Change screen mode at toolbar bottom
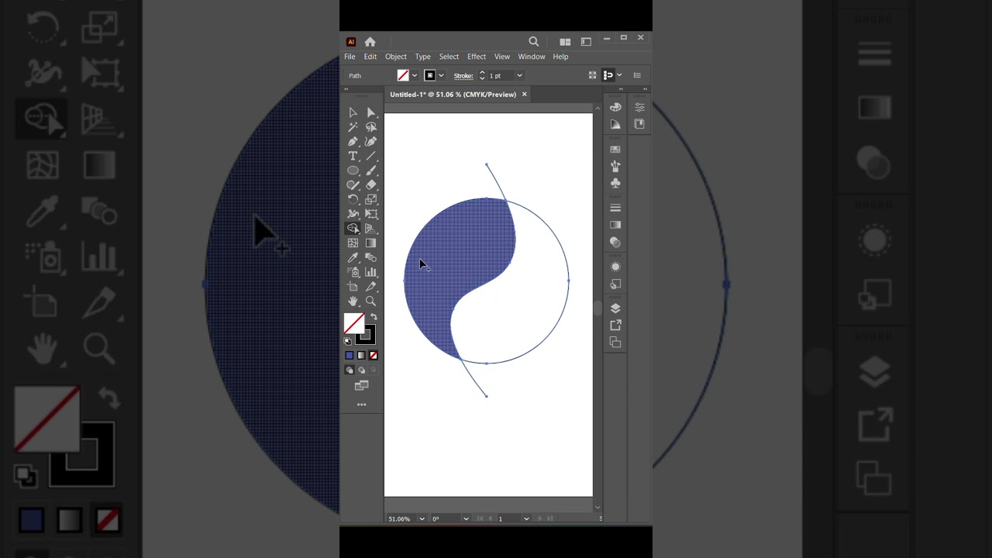 point(361,385)
